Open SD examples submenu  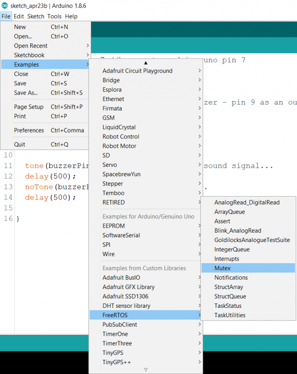coord(146,155)
